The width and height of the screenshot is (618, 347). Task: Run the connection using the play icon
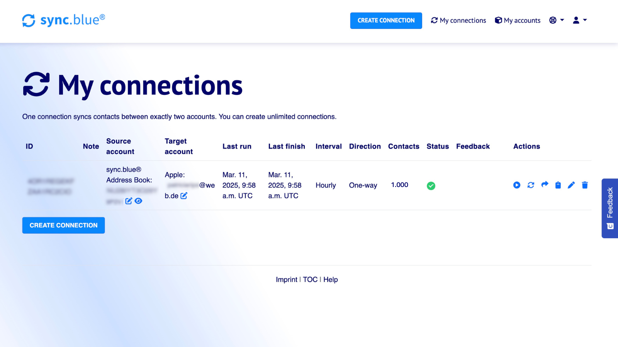[x=517, y=185]
